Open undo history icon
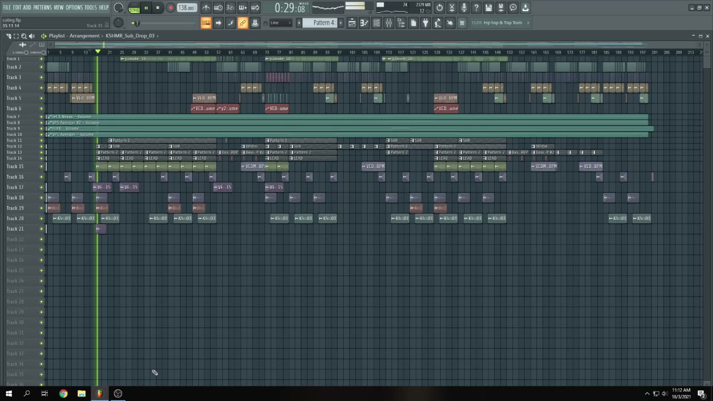 tap(439, 8)
